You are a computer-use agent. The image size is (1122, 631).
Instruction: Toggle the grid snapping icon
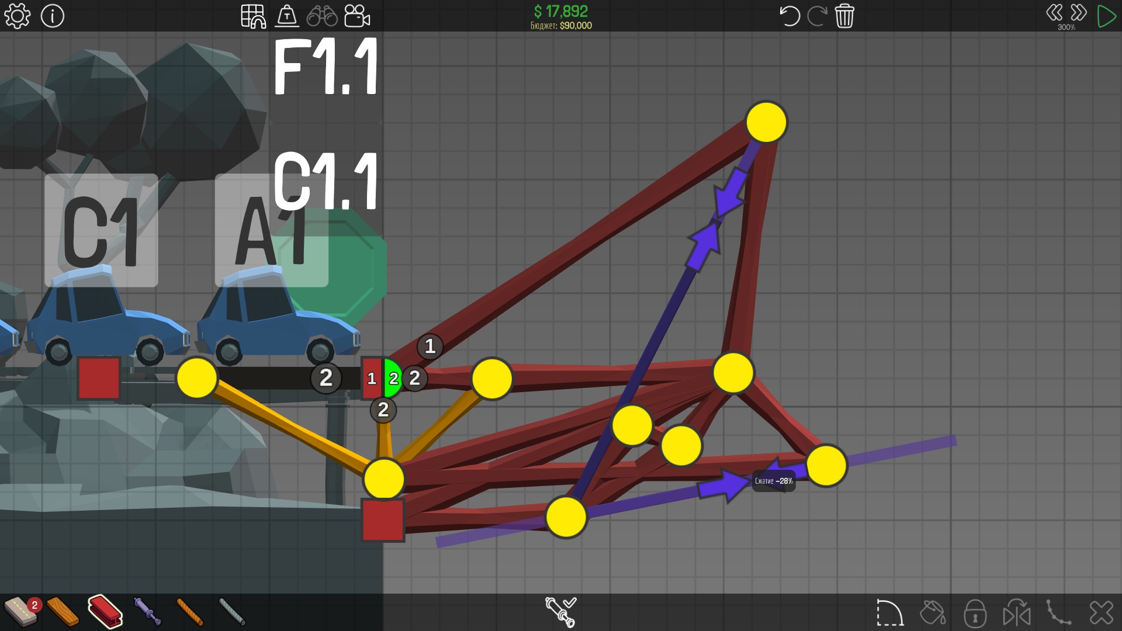[x=254, y=16]
